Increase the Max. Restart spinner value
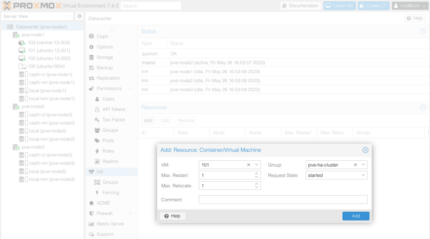This screenshot has height=239, width=430. pos(257,174)
